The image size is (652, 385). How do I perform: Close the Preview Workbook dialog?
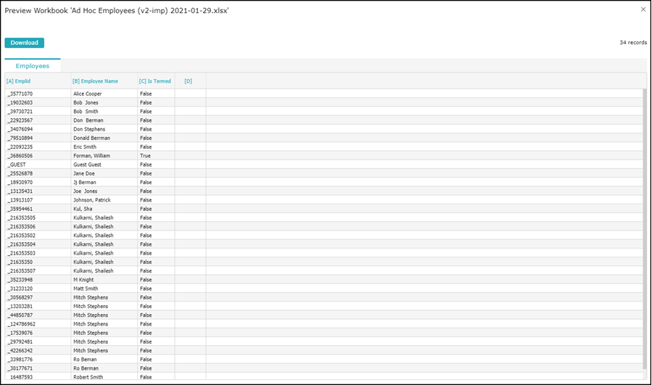click(643, 9)
